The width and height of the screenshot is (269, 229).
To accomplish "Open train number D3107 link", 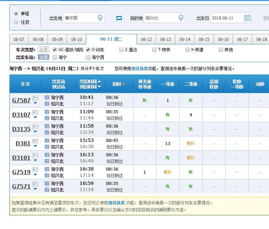I will [21, 115].
